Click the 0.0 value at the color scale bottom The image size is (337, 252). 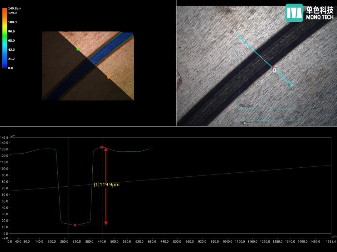[11, 68]
